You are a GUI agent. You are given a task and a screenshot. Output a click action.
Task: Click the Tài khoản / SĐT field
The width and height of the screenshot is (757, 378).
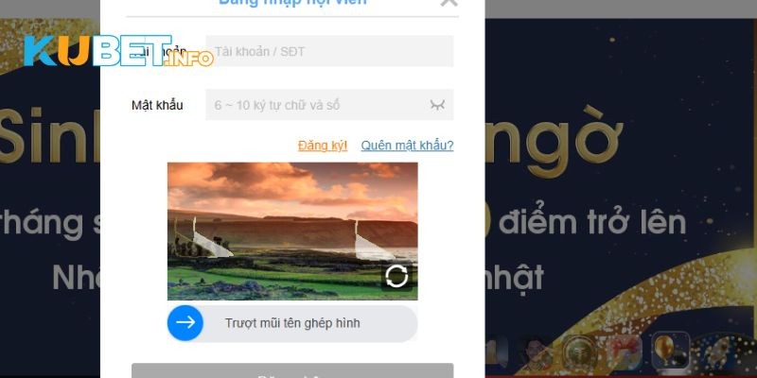pyautogui.click(x=329, y=51)
